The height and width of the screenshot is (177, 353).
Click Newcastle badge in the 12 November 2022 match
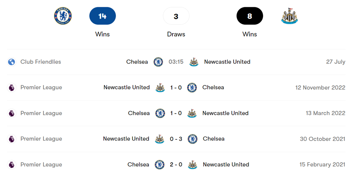(160, 88)
